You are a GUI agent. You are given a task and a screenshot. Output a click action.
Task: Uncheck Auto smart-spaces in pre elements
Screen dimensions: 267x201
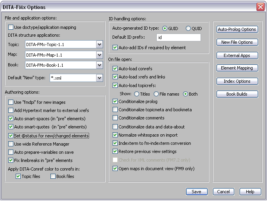(11, 119)
